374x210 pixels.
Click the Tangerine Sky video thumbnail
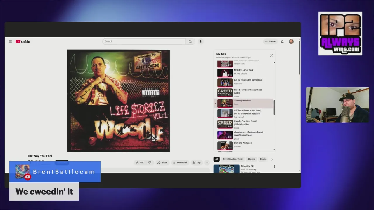[226, 169]
